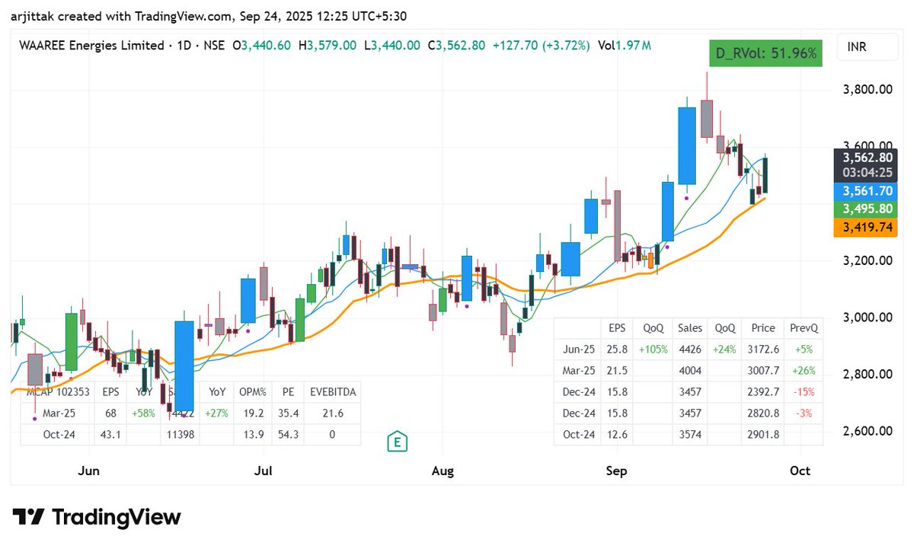
Task: Click the 13.9 OPM% cell
Action: [252, 435]
